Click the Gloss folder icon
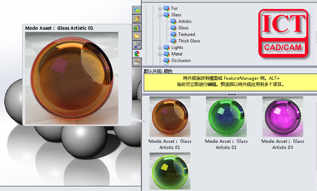Viewport: 317px width, 191px height. [174, 28]
